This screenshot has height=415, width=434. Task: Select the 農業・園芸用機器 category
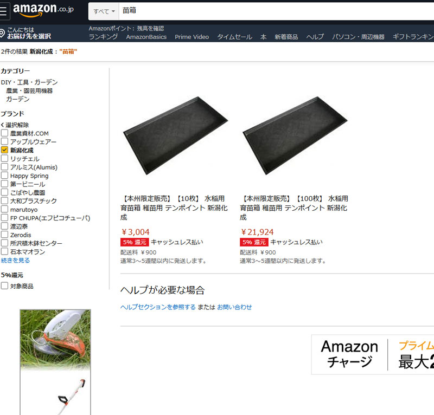point(29,90)
